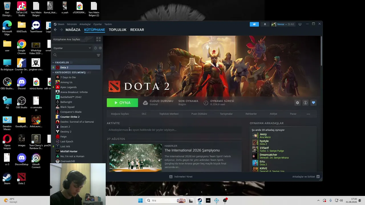The width and height of the screenshot is (365, 205).
Task: Open the library filter options icon
Action: (98, 55)
